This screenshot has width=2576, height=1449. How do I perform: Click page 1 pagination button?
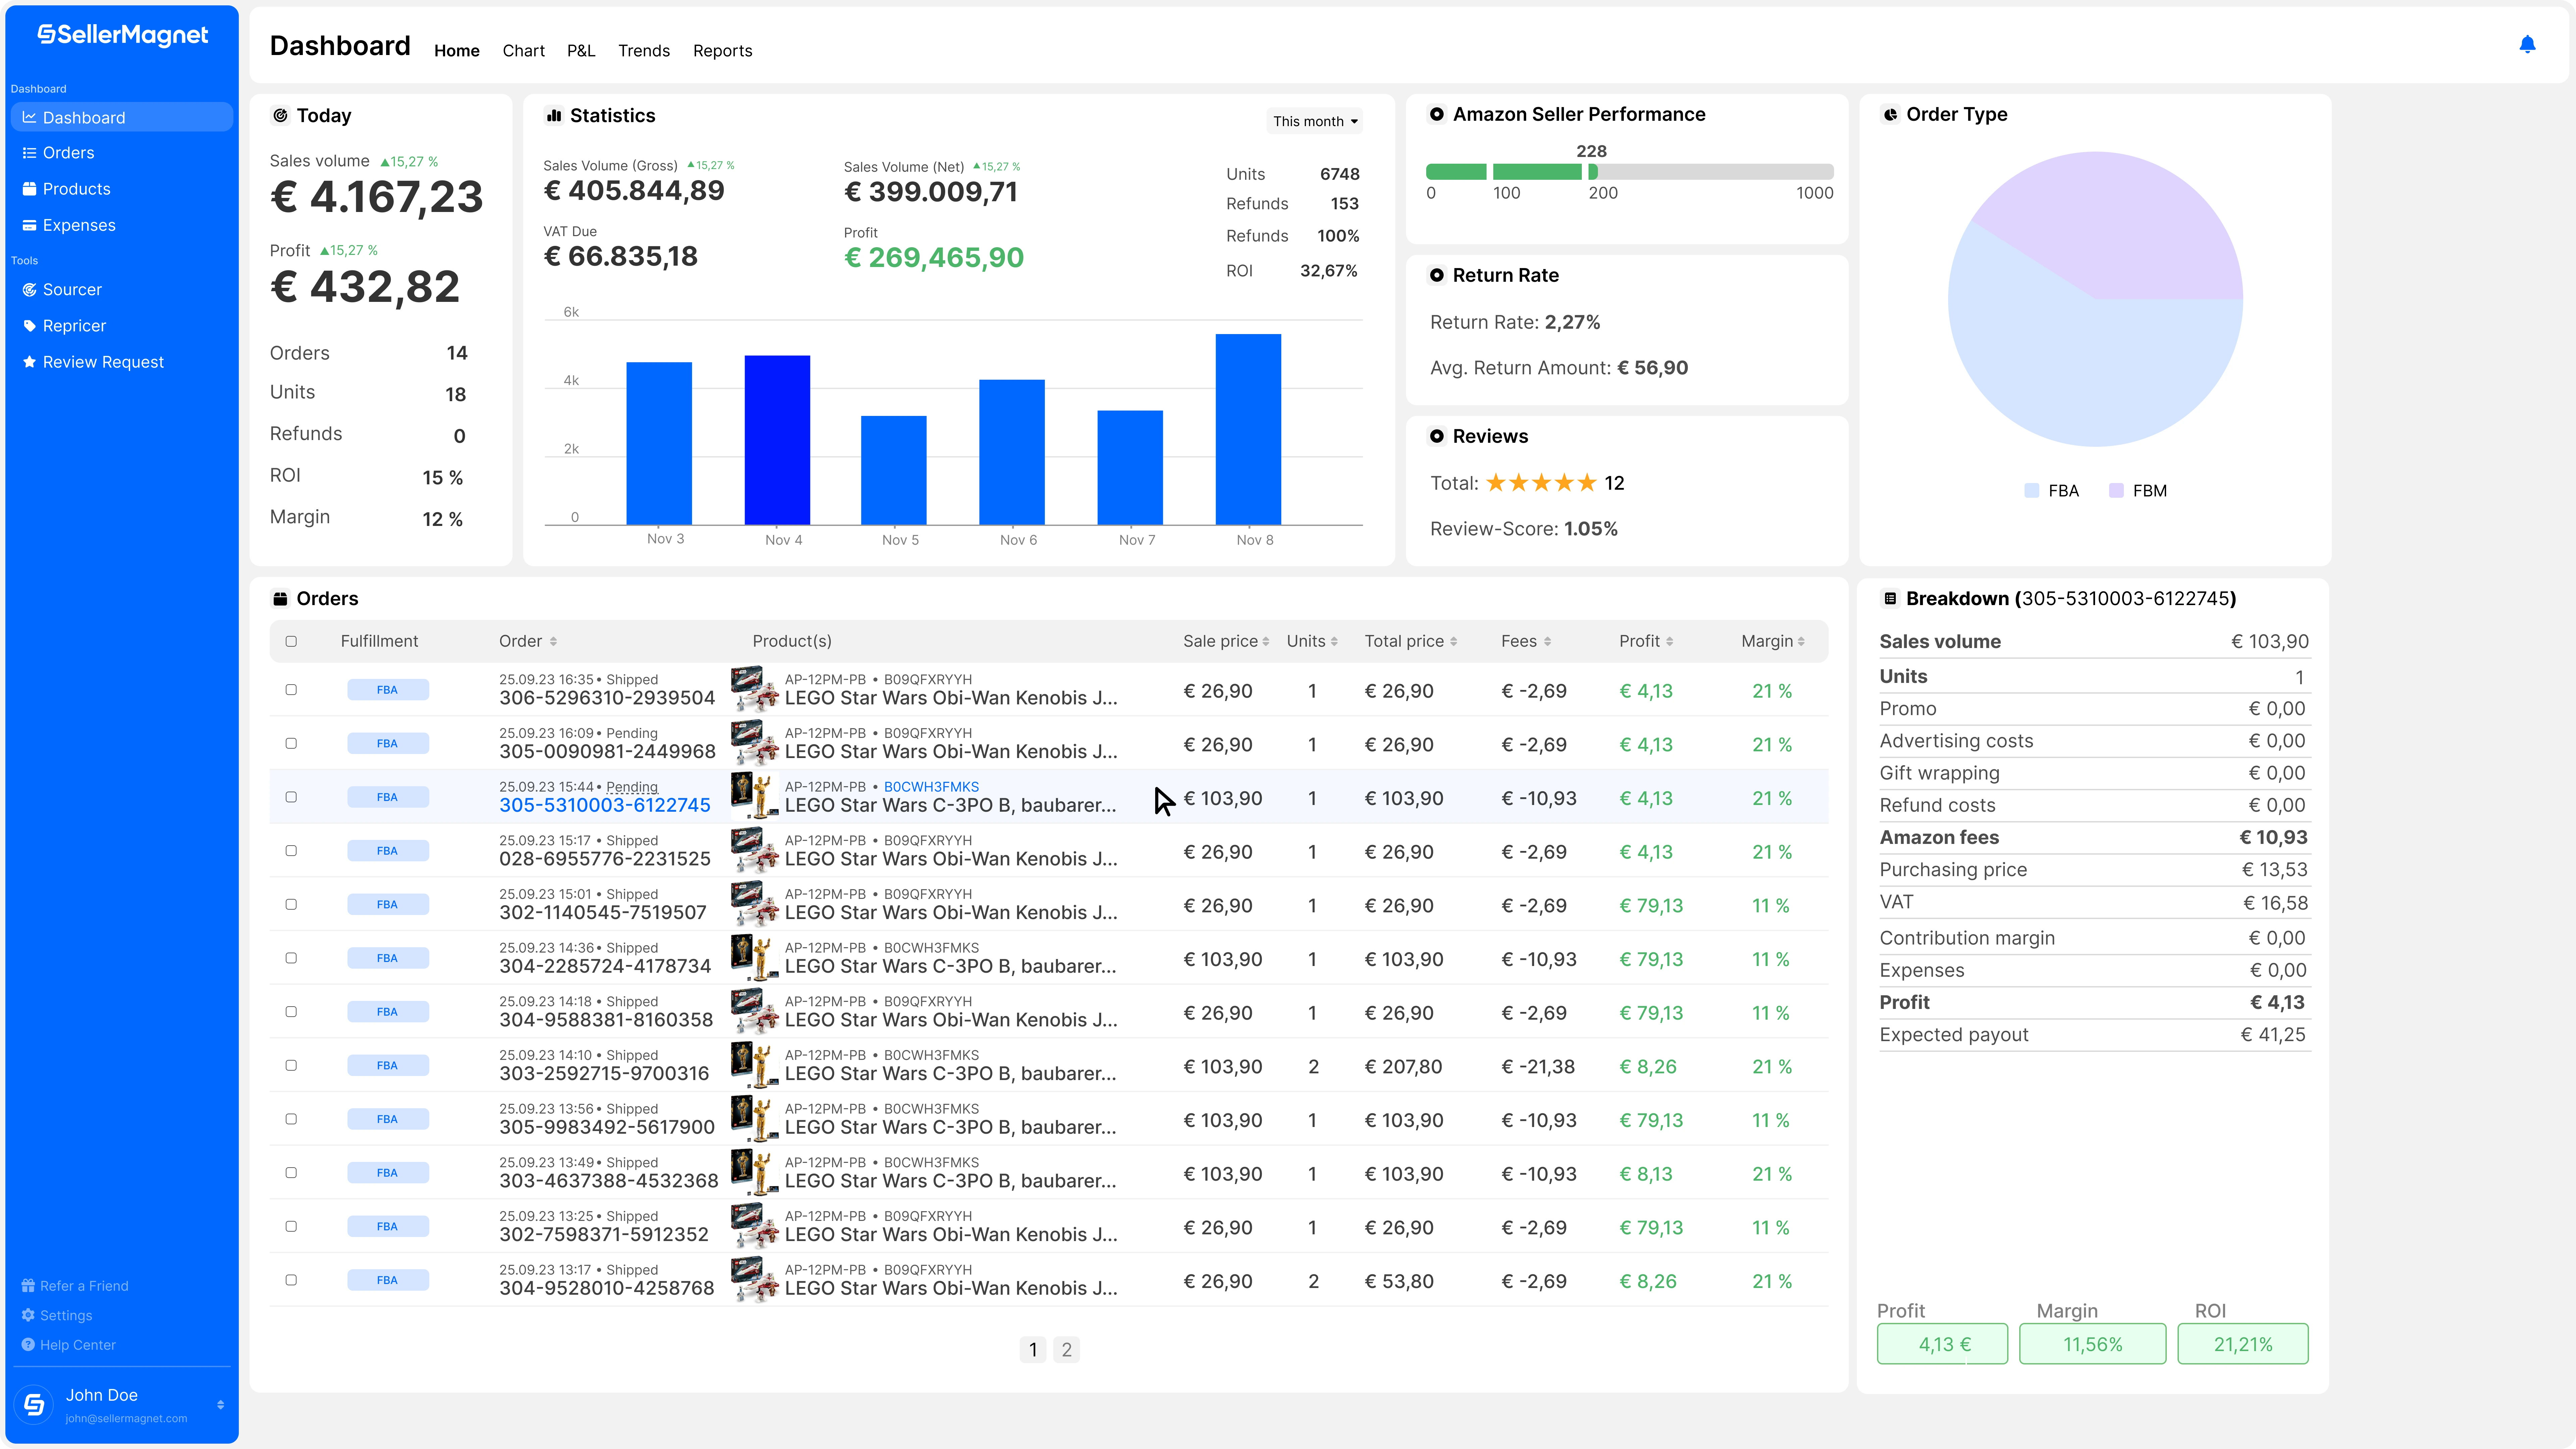click(1033, 1350)
